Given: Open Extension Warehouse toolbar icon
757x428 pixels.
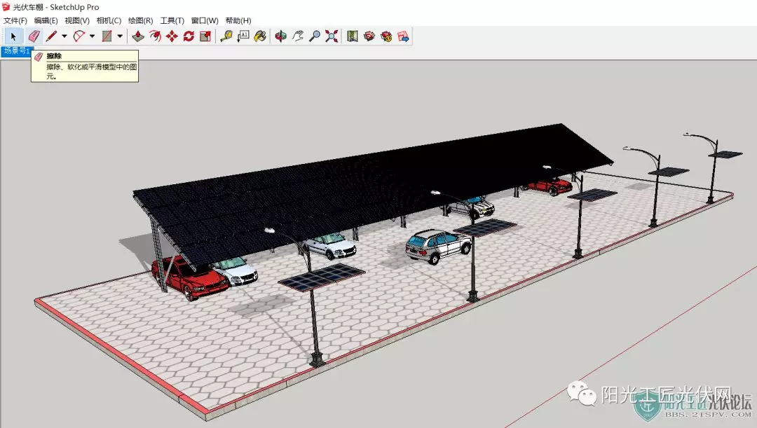Looking at the screenshot, I should click(386, 36).
